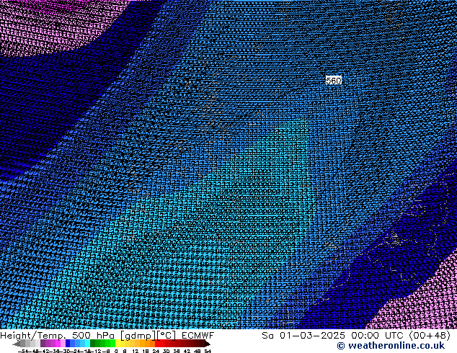The image size is (457, 353).
Task: Click the yellow swatch in the temperature legend
Action: 117,343
